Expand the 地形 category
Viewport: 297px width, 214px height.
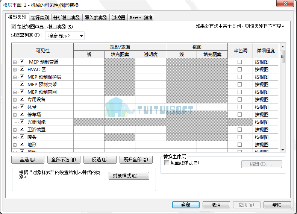(15, 145)
